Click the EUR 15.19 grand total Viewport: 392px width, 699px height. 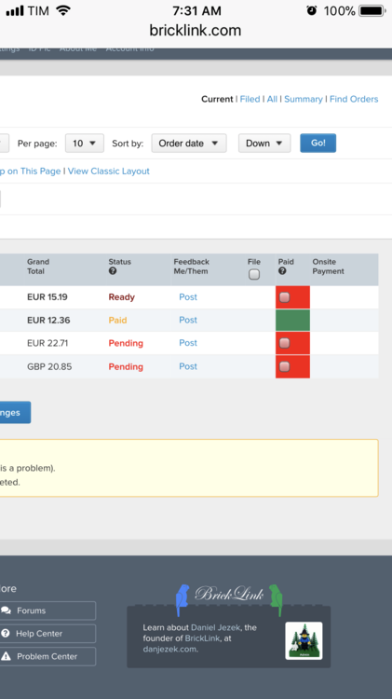[47, 297]
